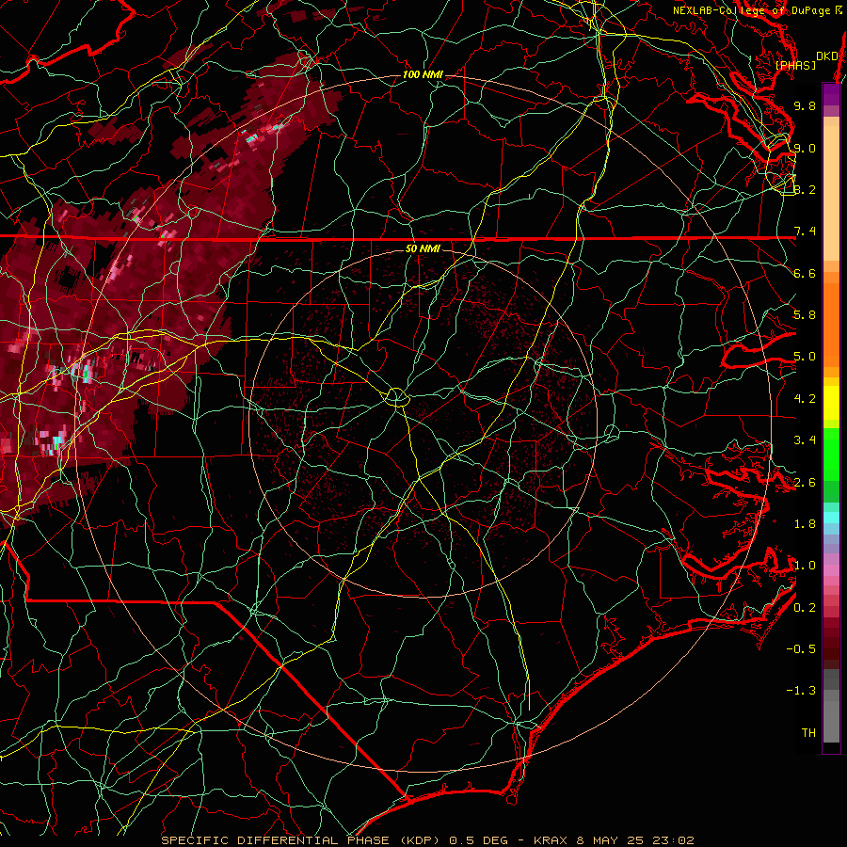This screenshot has width=847, height=847.
Task: Click the 3.4 scale value label
Action: pos(805,440)
